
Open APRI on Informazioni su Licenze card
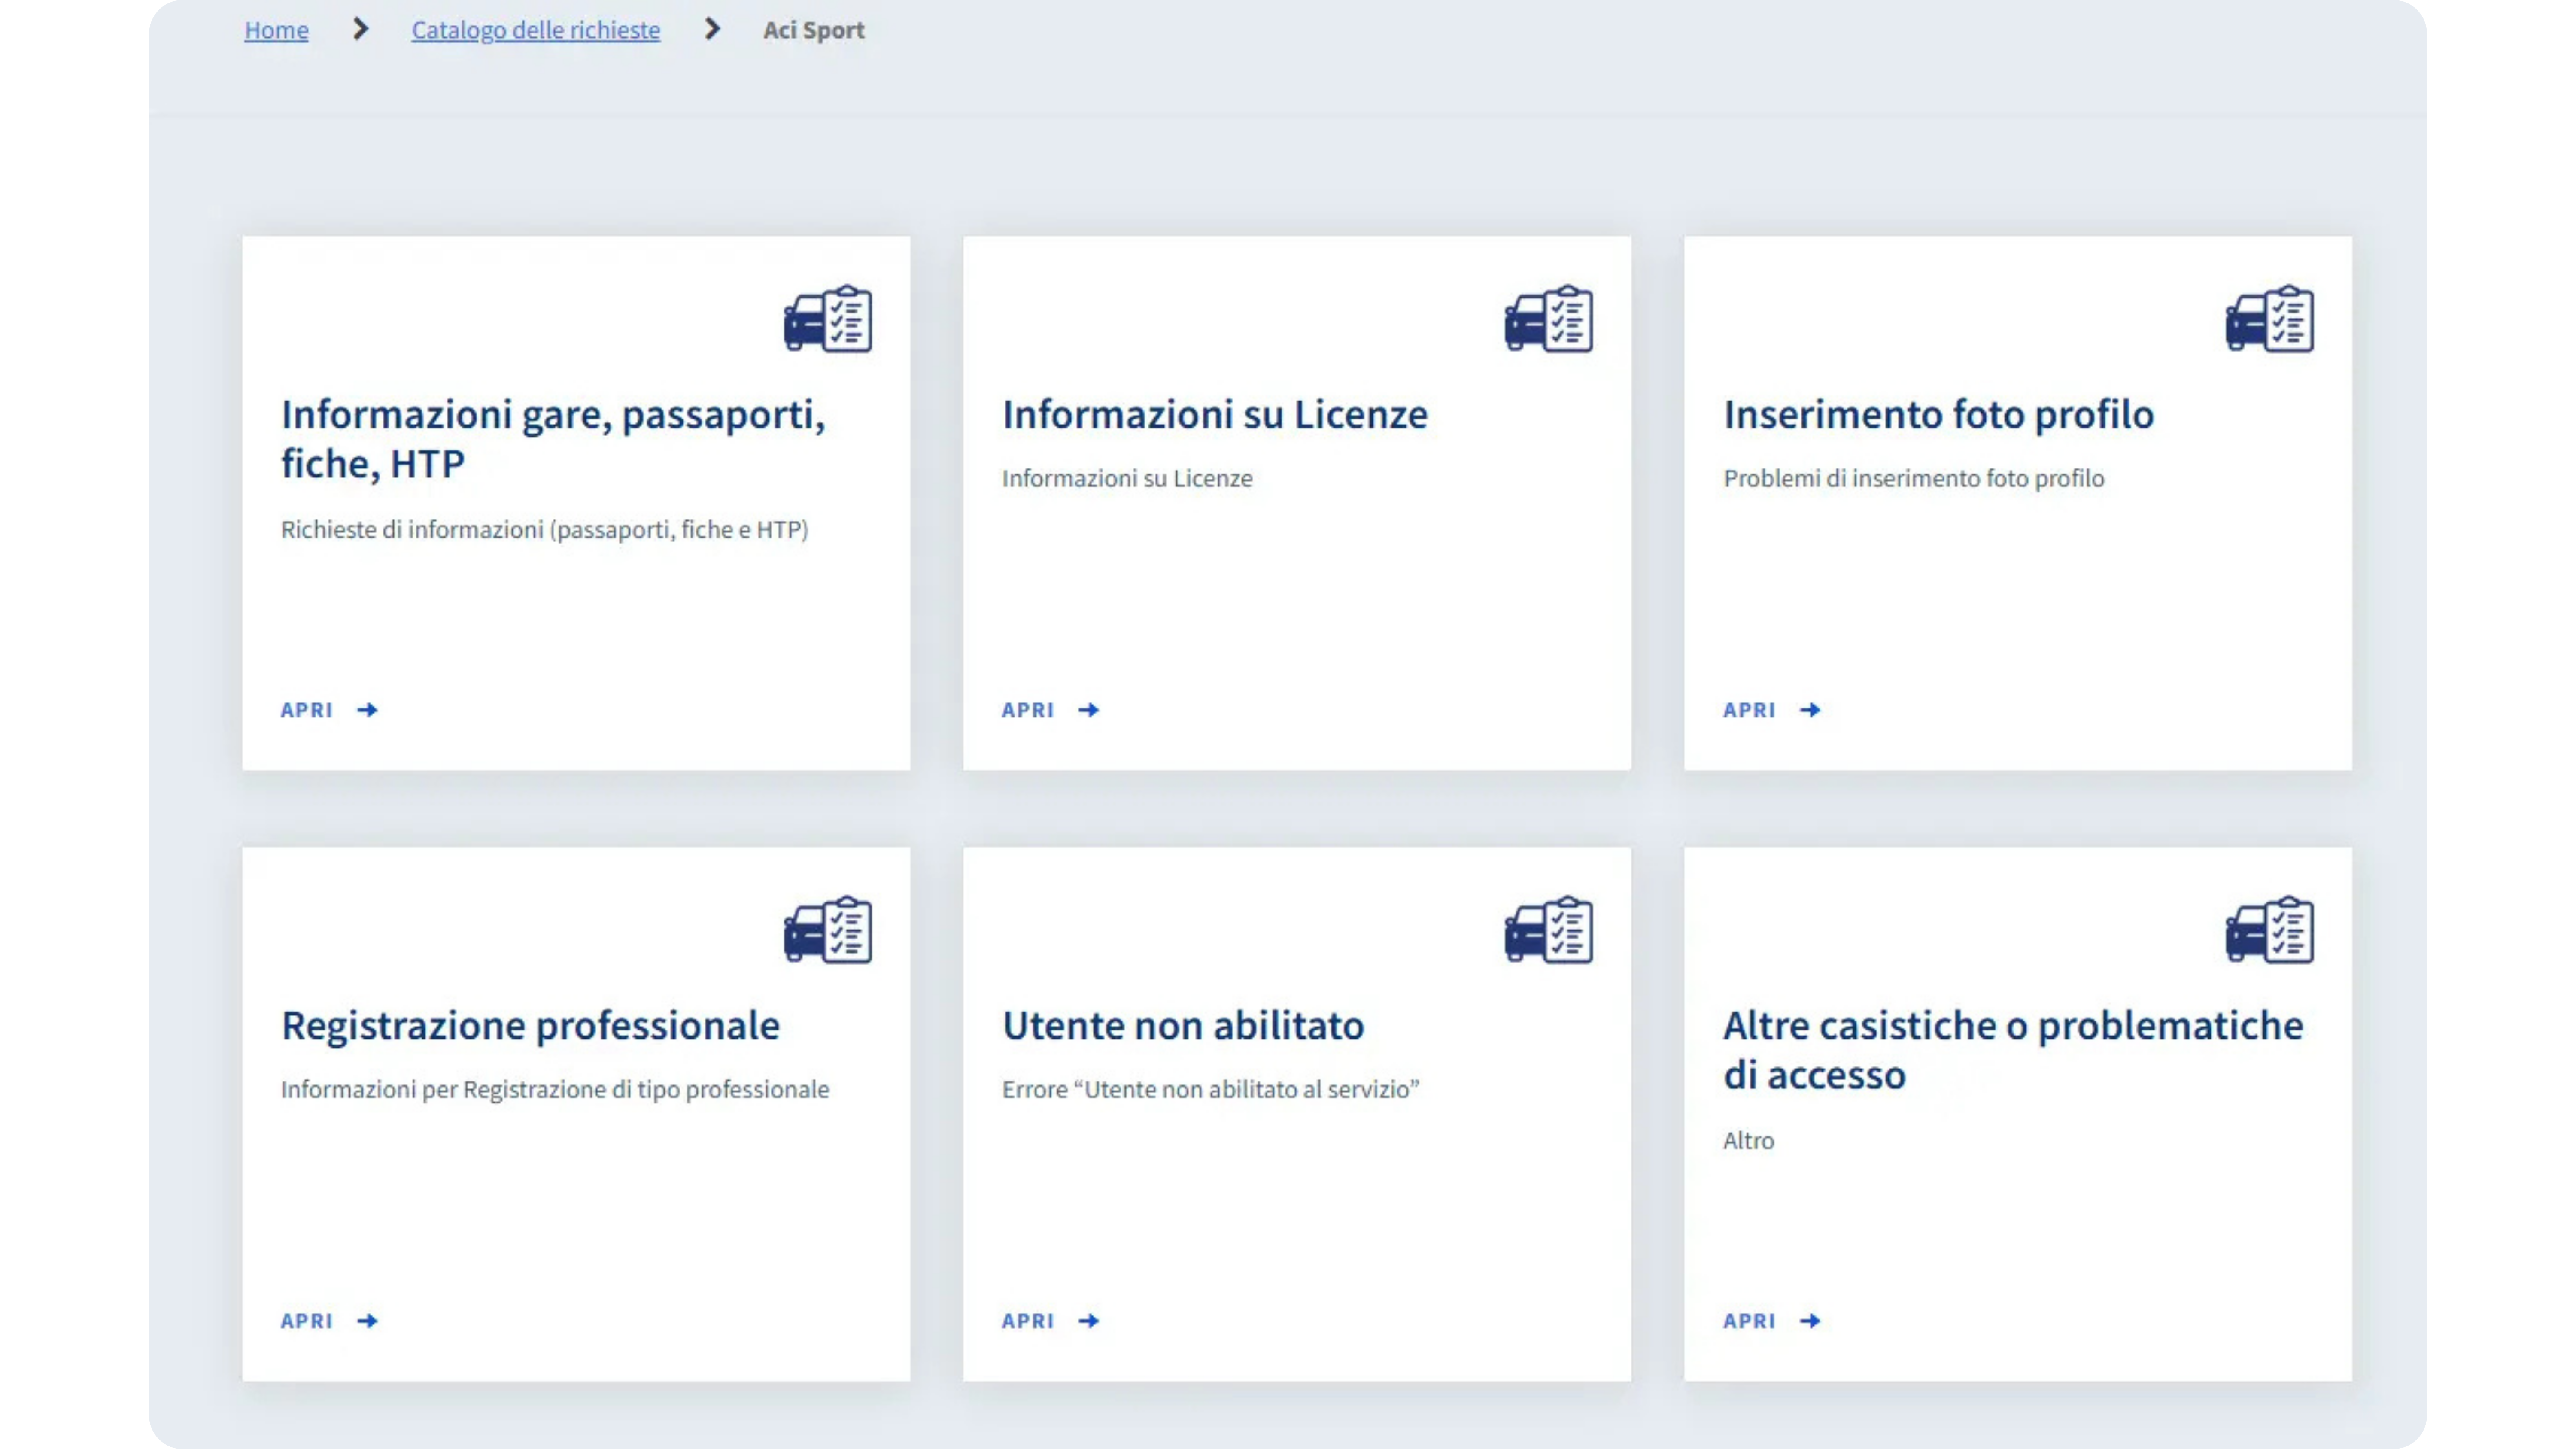tap(1027, 710)
